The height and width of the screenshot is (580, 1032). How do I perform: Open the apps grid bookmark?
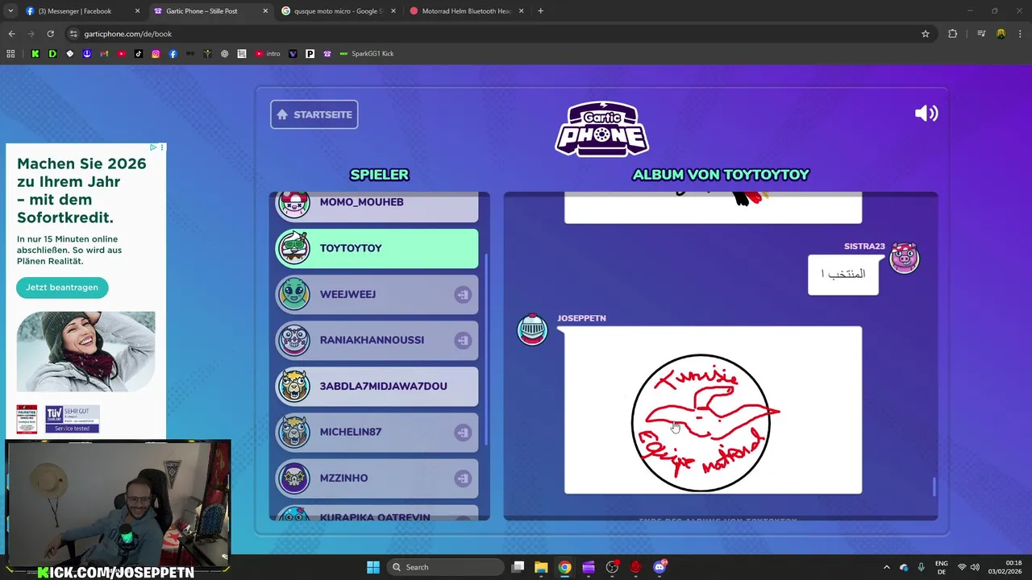coord(10,54)
